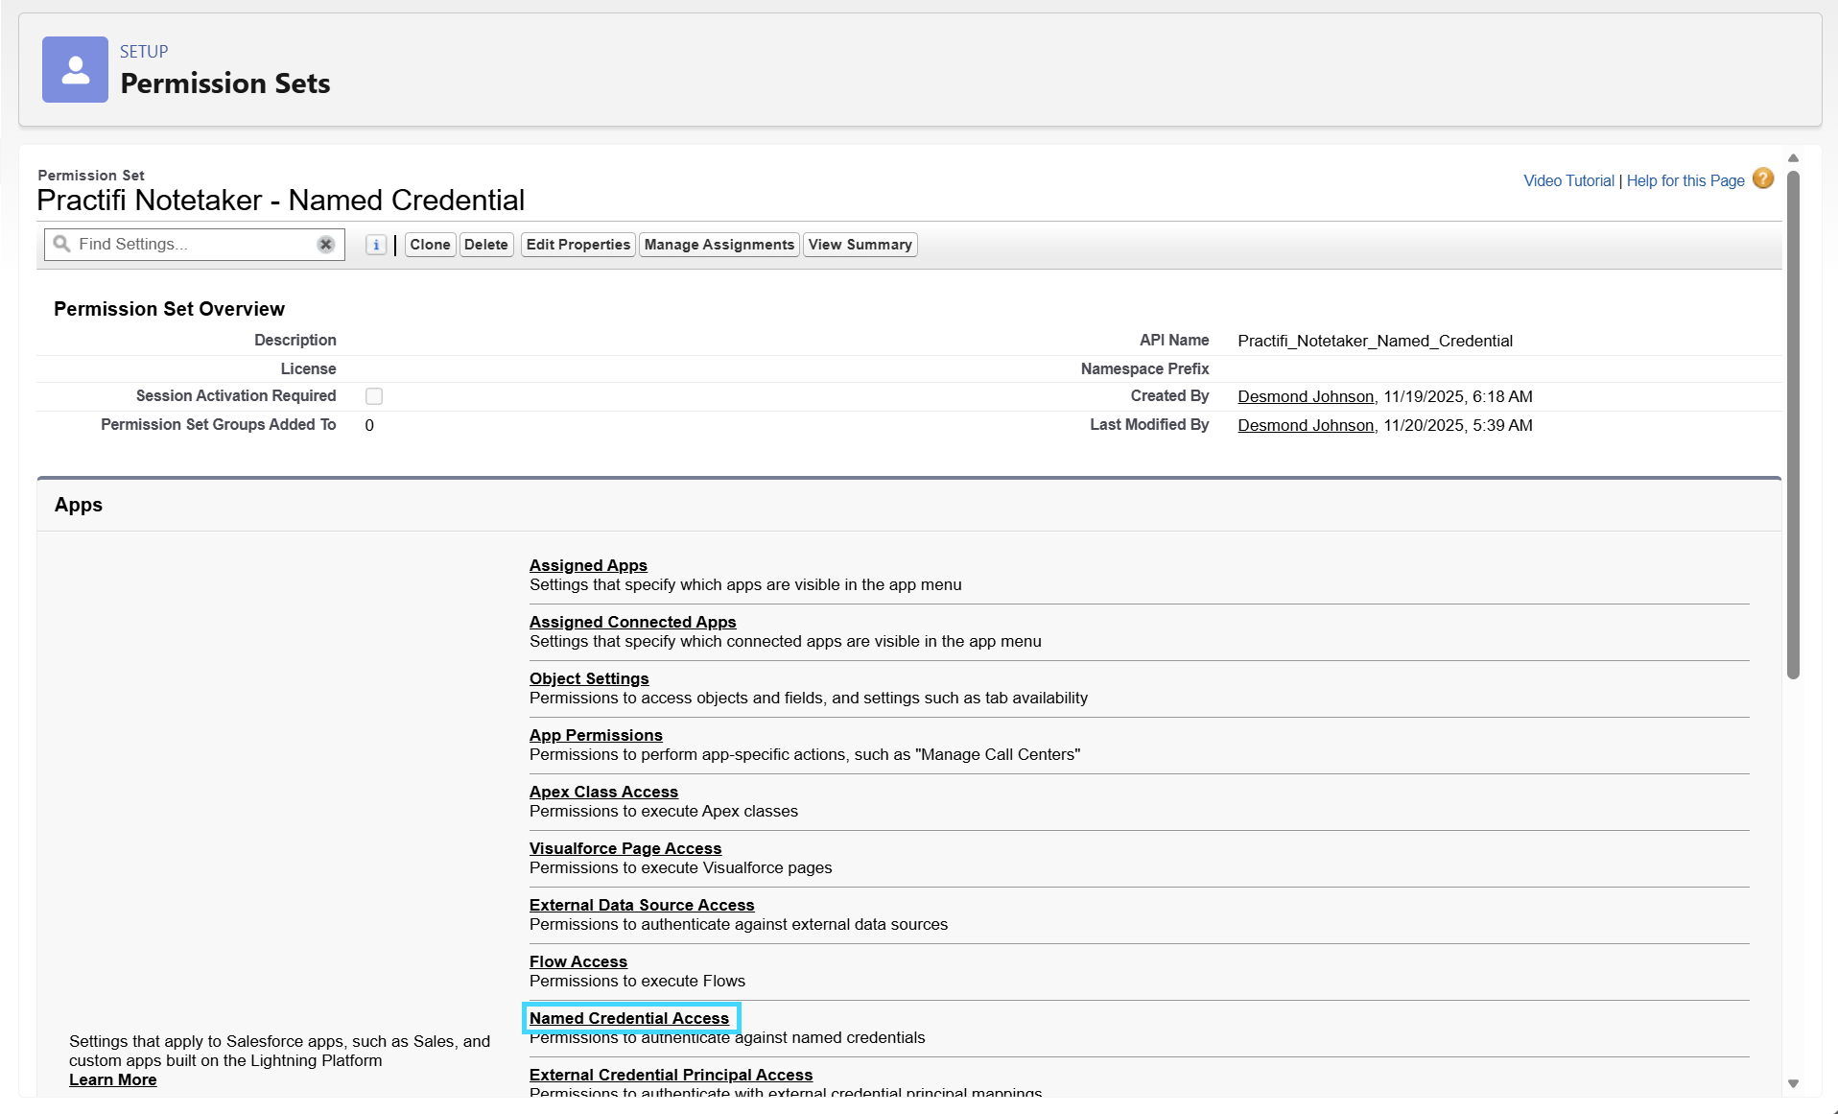Click the Permission Sets setup user icon
Viewport: 1838px width, 1114px height.
[x=75, y=69]
